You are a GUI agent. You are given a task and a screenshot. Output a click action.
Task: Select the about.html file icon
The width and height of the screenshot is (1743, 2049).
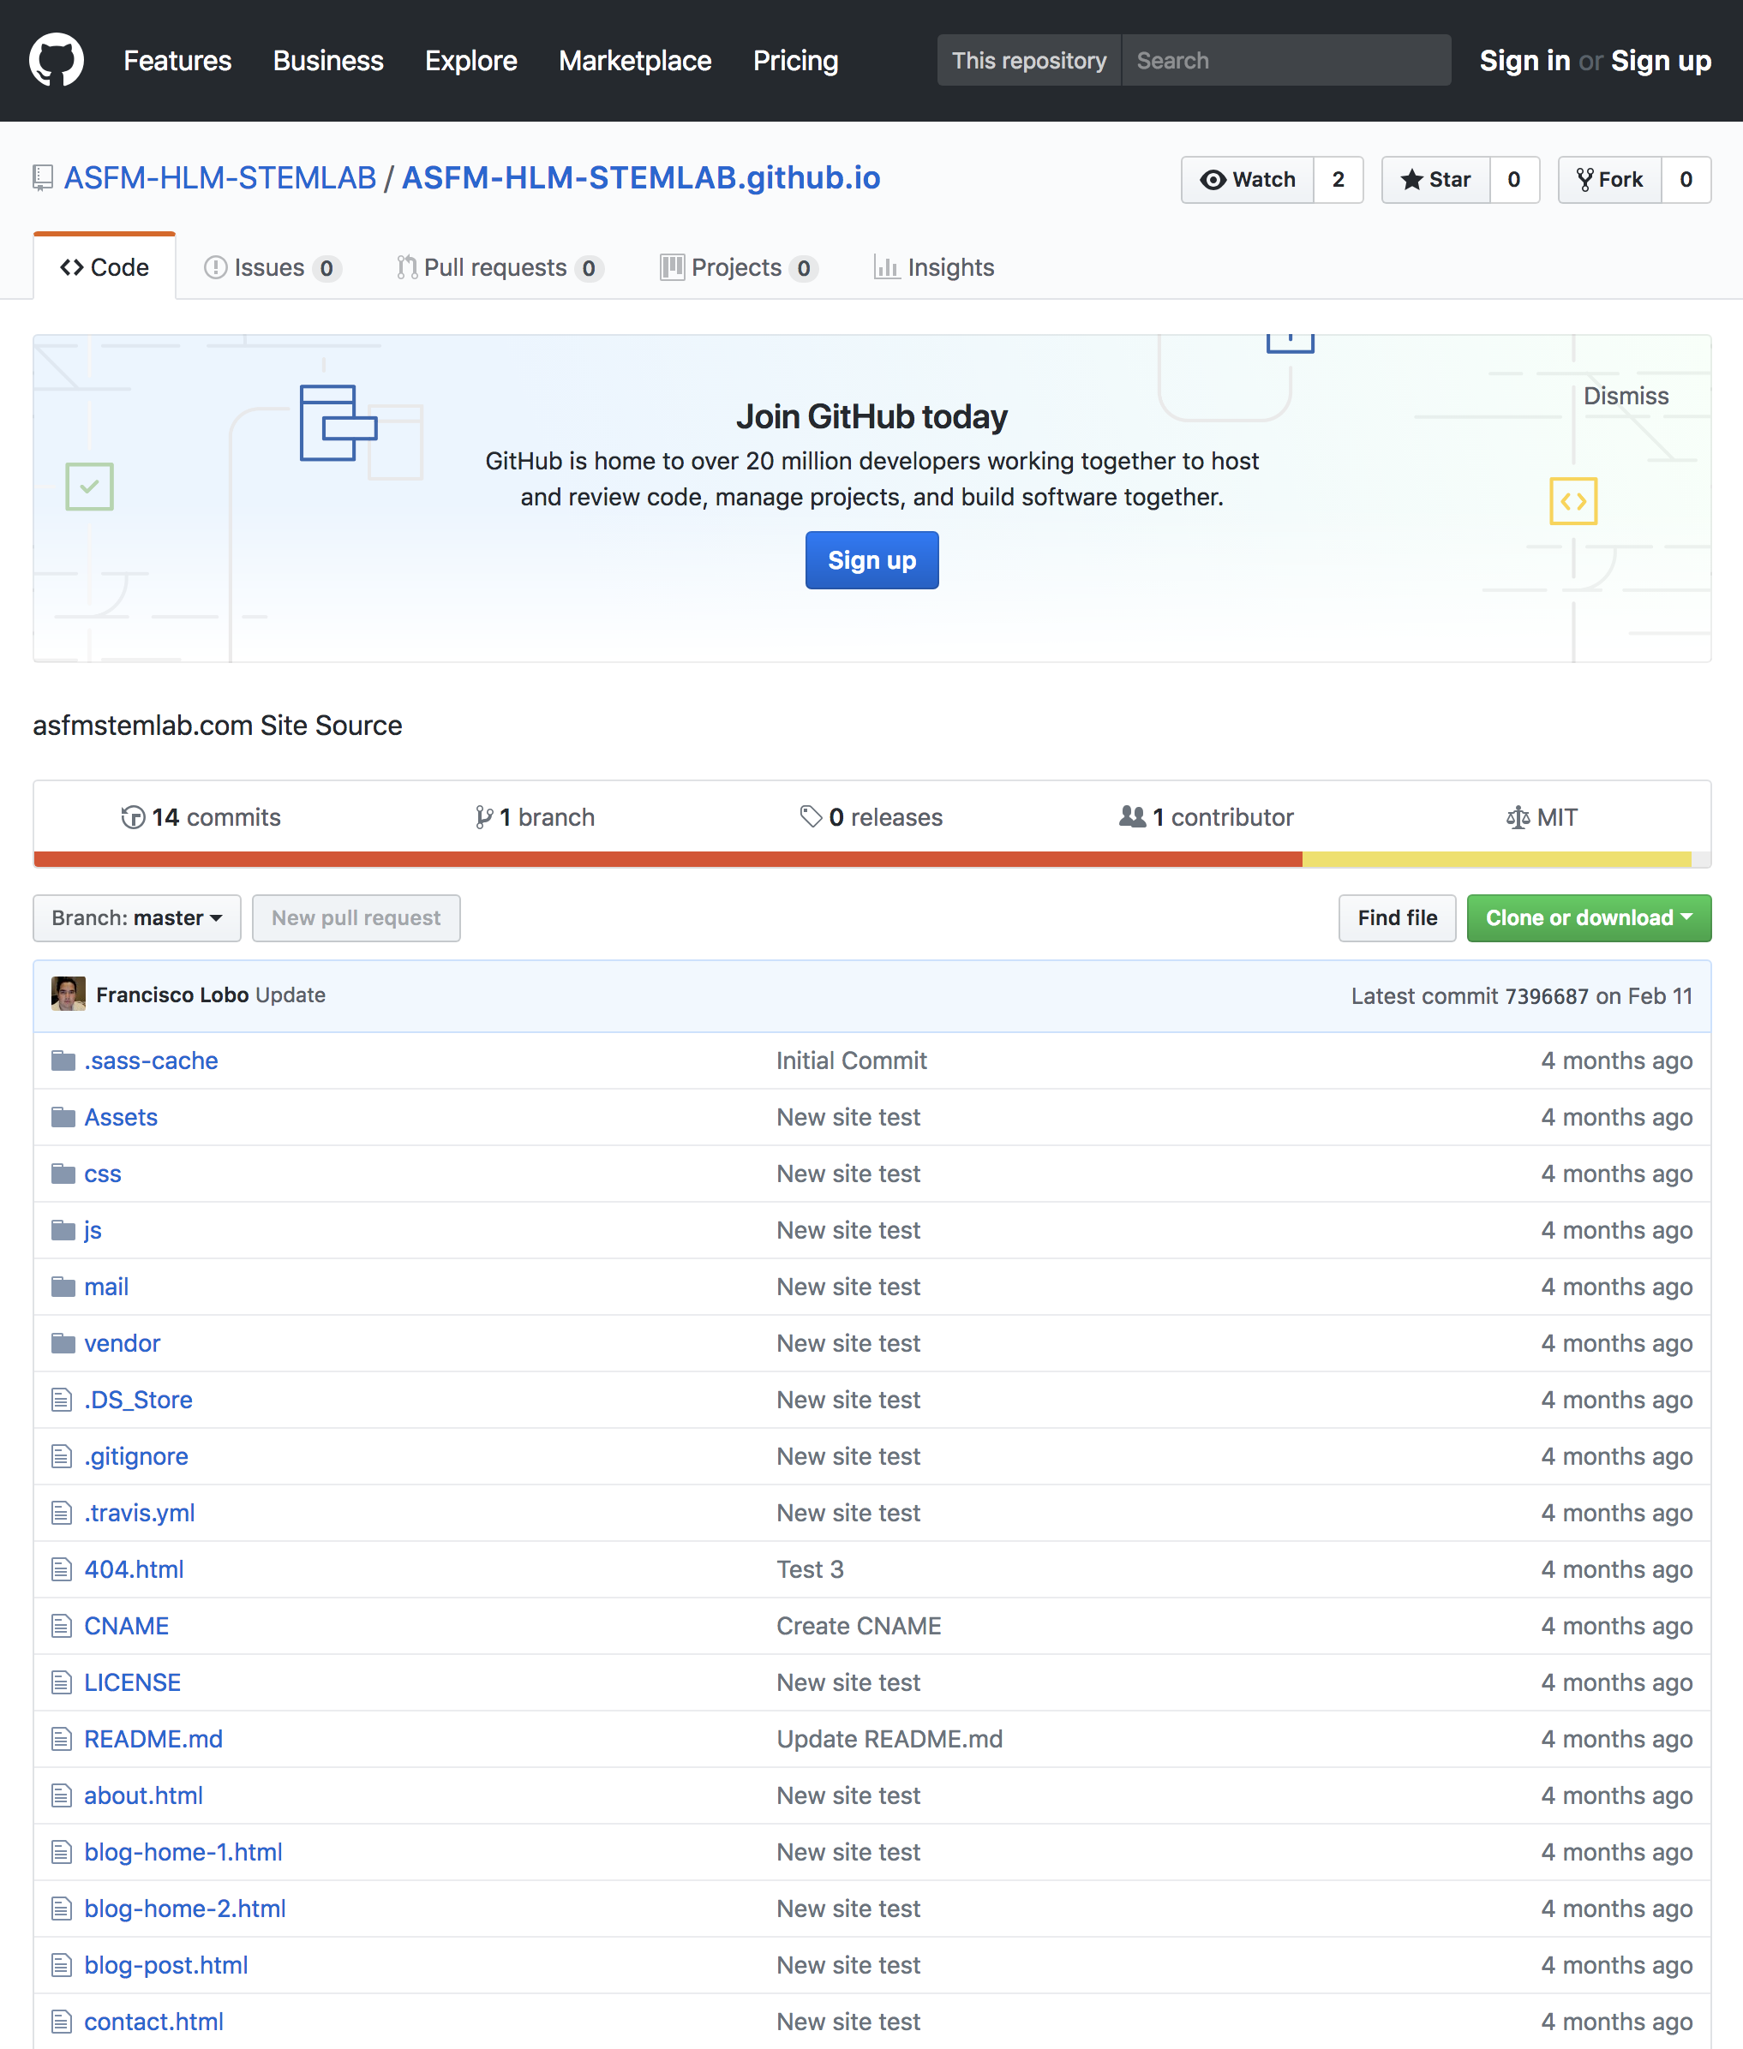coord(63,1795)
